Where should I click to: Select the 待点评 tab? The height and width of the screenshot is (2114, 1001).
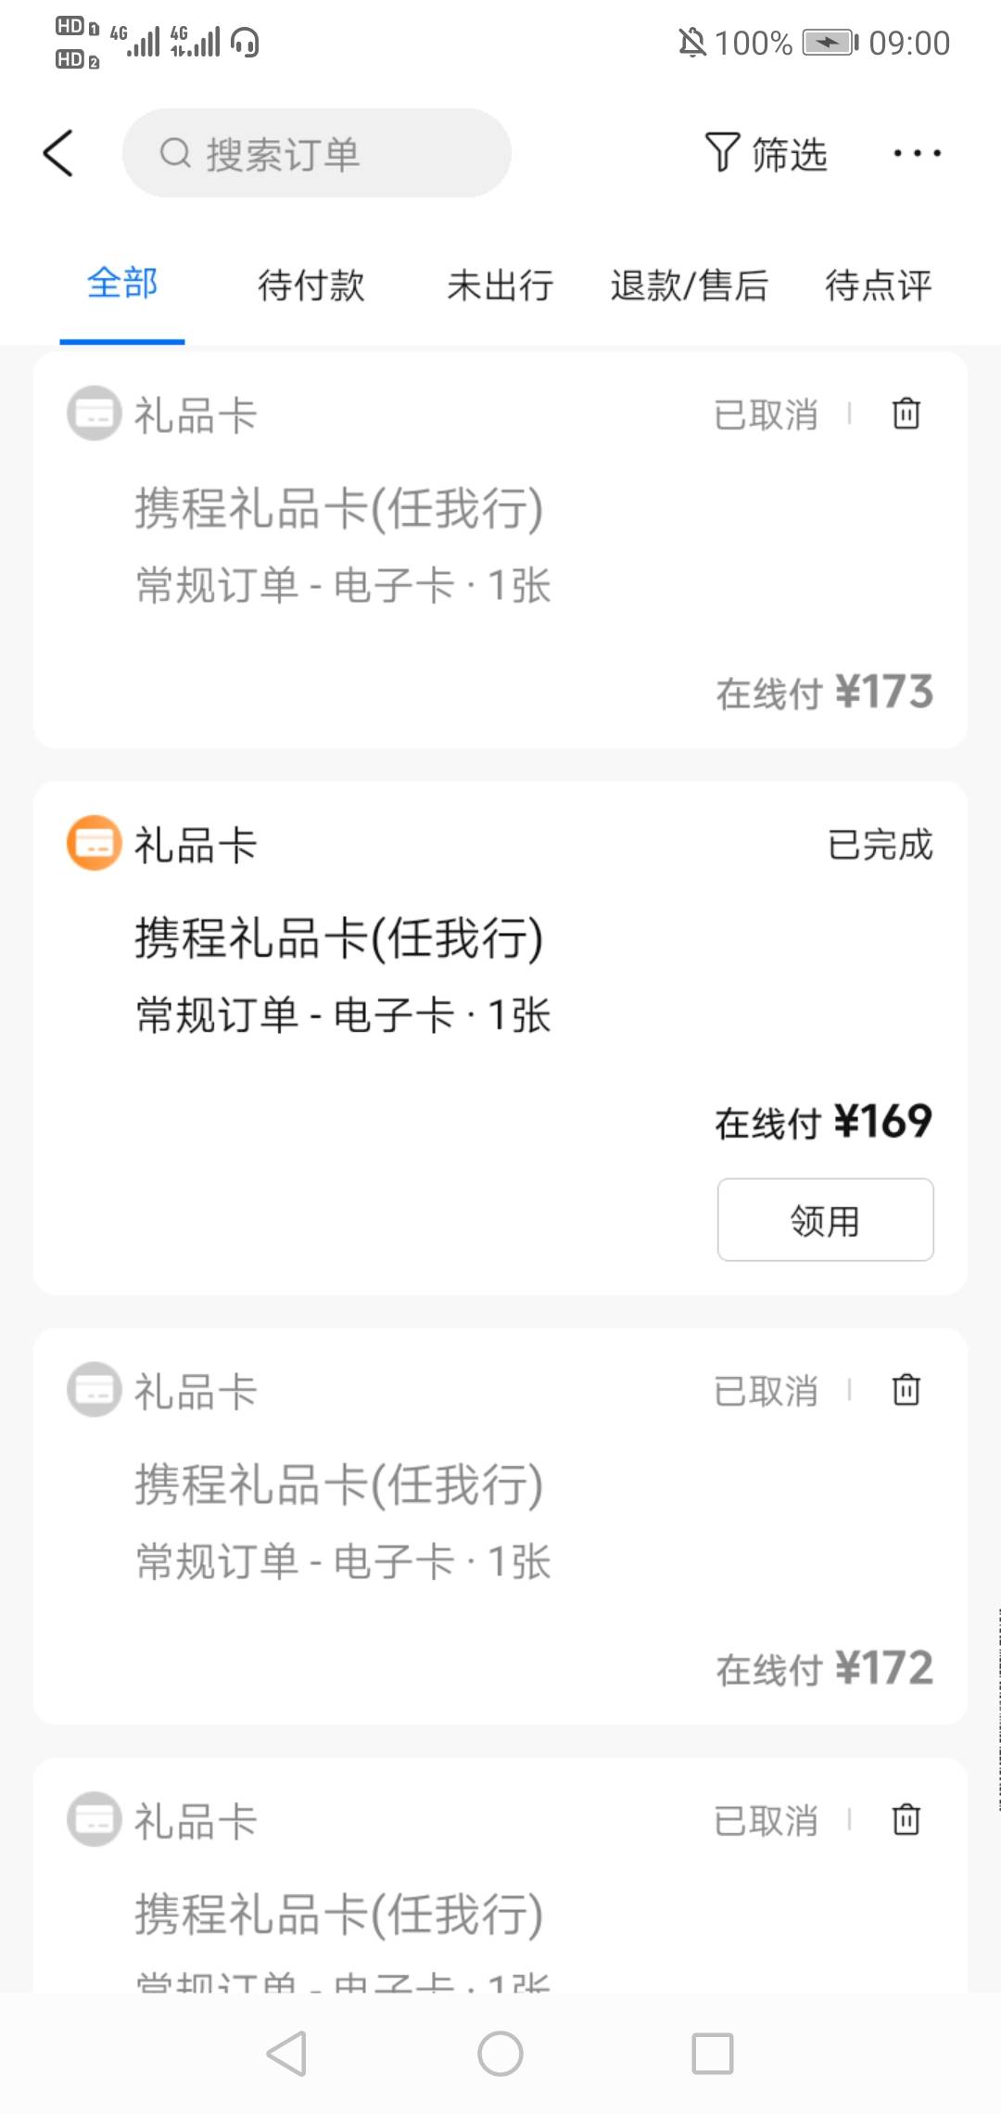pos(878,285)
